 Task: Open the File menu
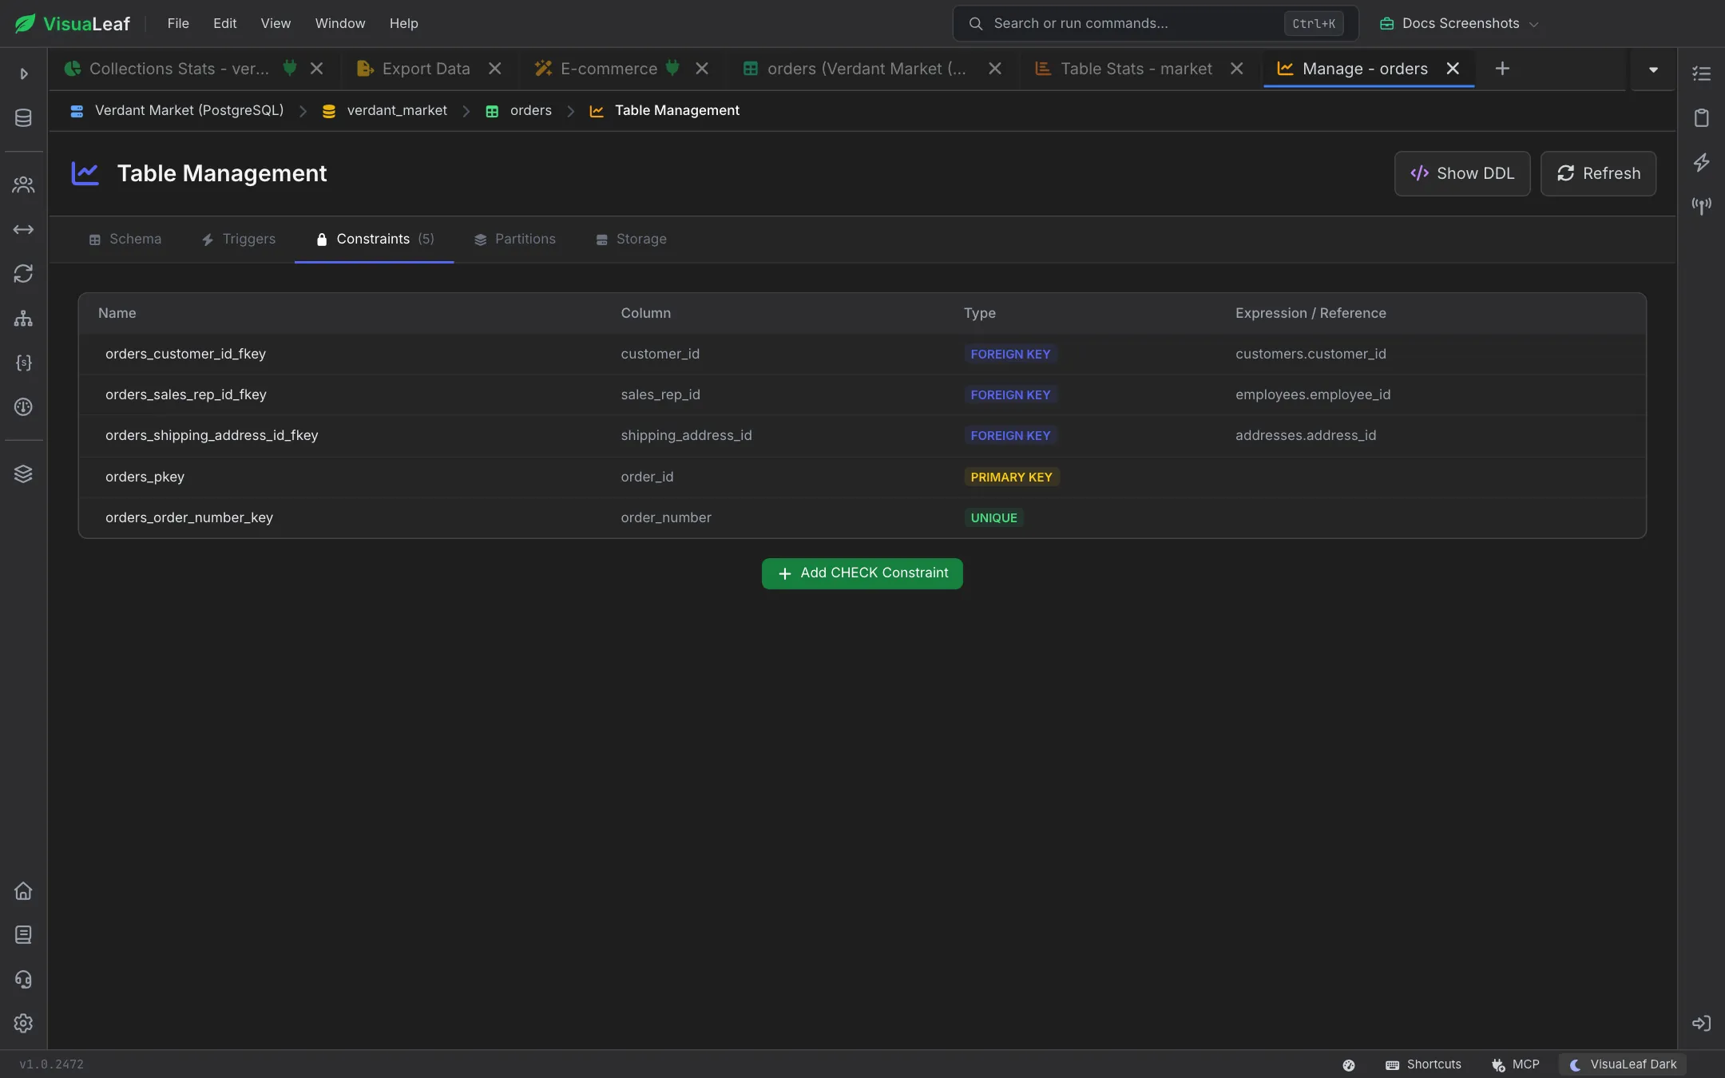coord(178,23)
